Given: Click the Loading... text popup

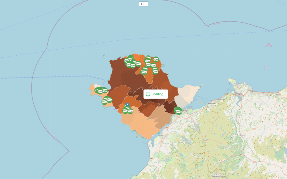Looking at the screenshot, I should [x=158, y=94].
